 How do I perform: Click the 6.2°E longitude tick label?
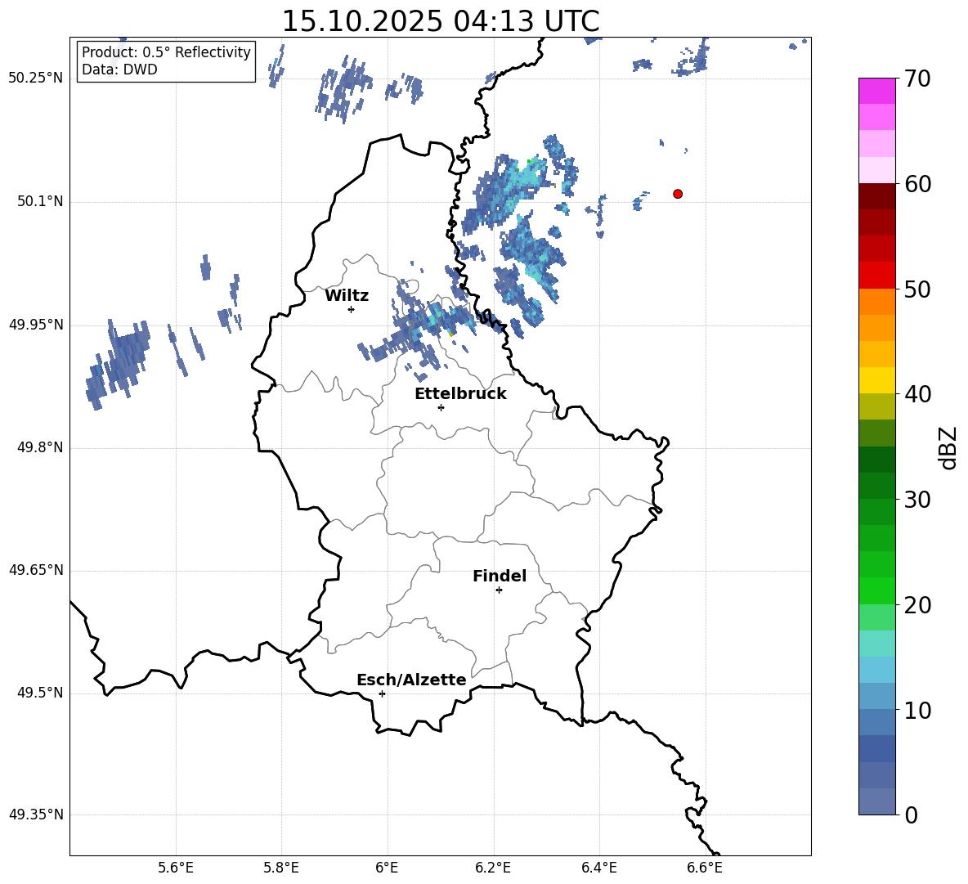[493, 868]
